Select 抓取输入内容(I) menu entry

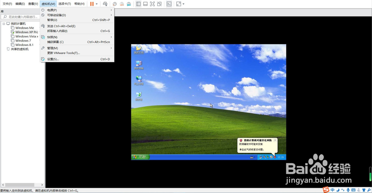coord(77,31)
